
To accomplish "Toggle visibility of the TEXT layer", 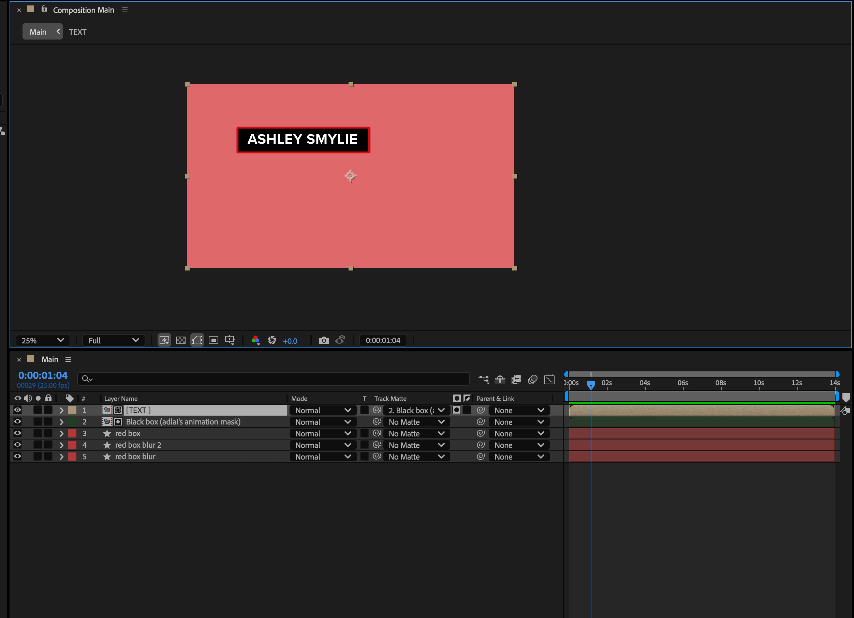I will coord(17,410).
